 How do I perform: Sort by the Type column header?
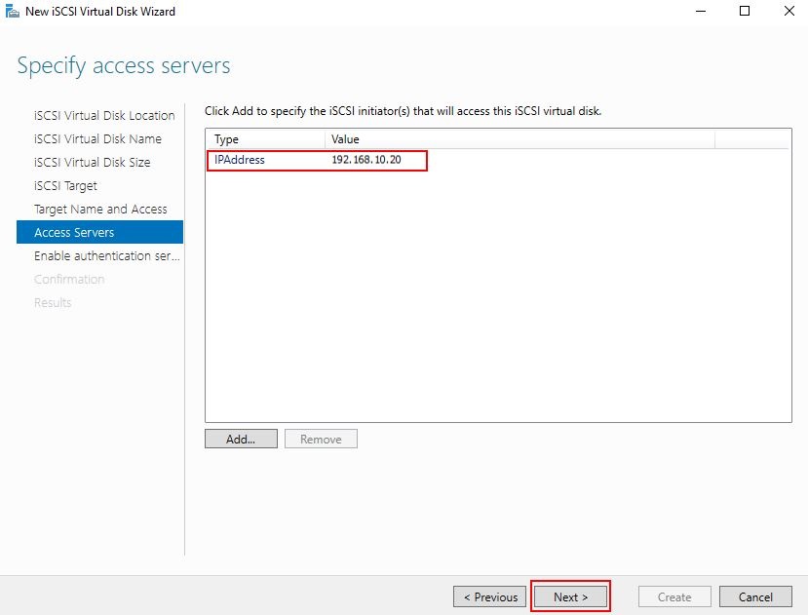point(265,139)
